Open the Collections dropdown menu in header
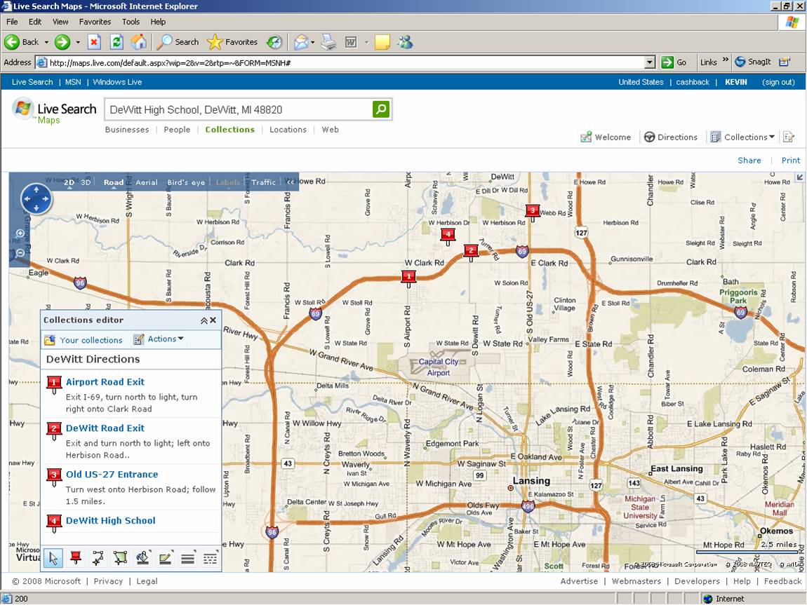807x605 pixels. pos(742,137)
